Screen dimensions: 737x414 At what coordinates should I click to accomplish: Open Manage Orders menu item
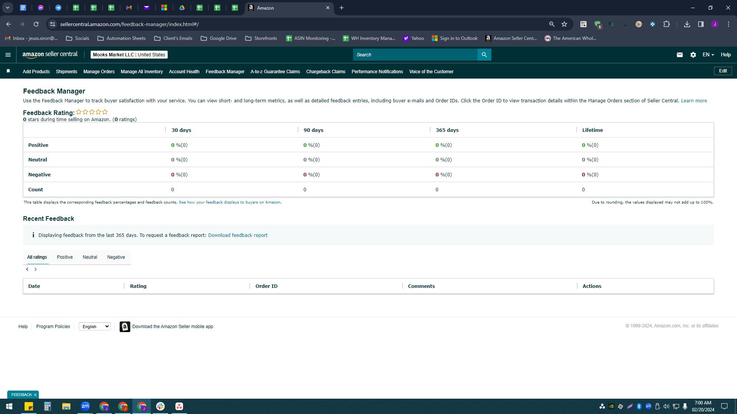pos(99,72)
